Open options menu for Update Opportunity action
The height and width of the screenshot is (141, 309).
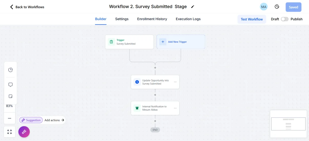coord(175,82)
